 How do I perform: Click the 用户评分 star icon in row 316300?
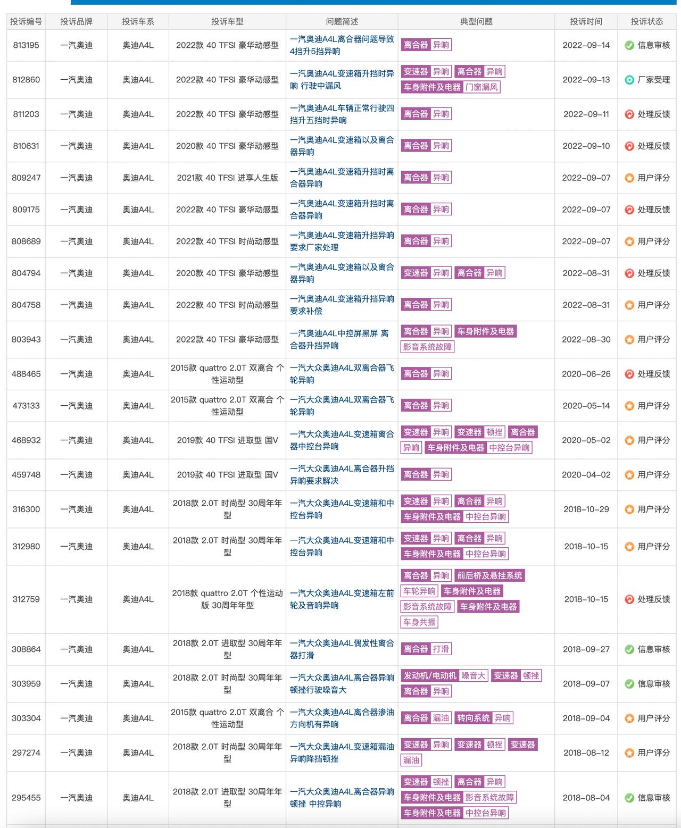click(629, 509)
